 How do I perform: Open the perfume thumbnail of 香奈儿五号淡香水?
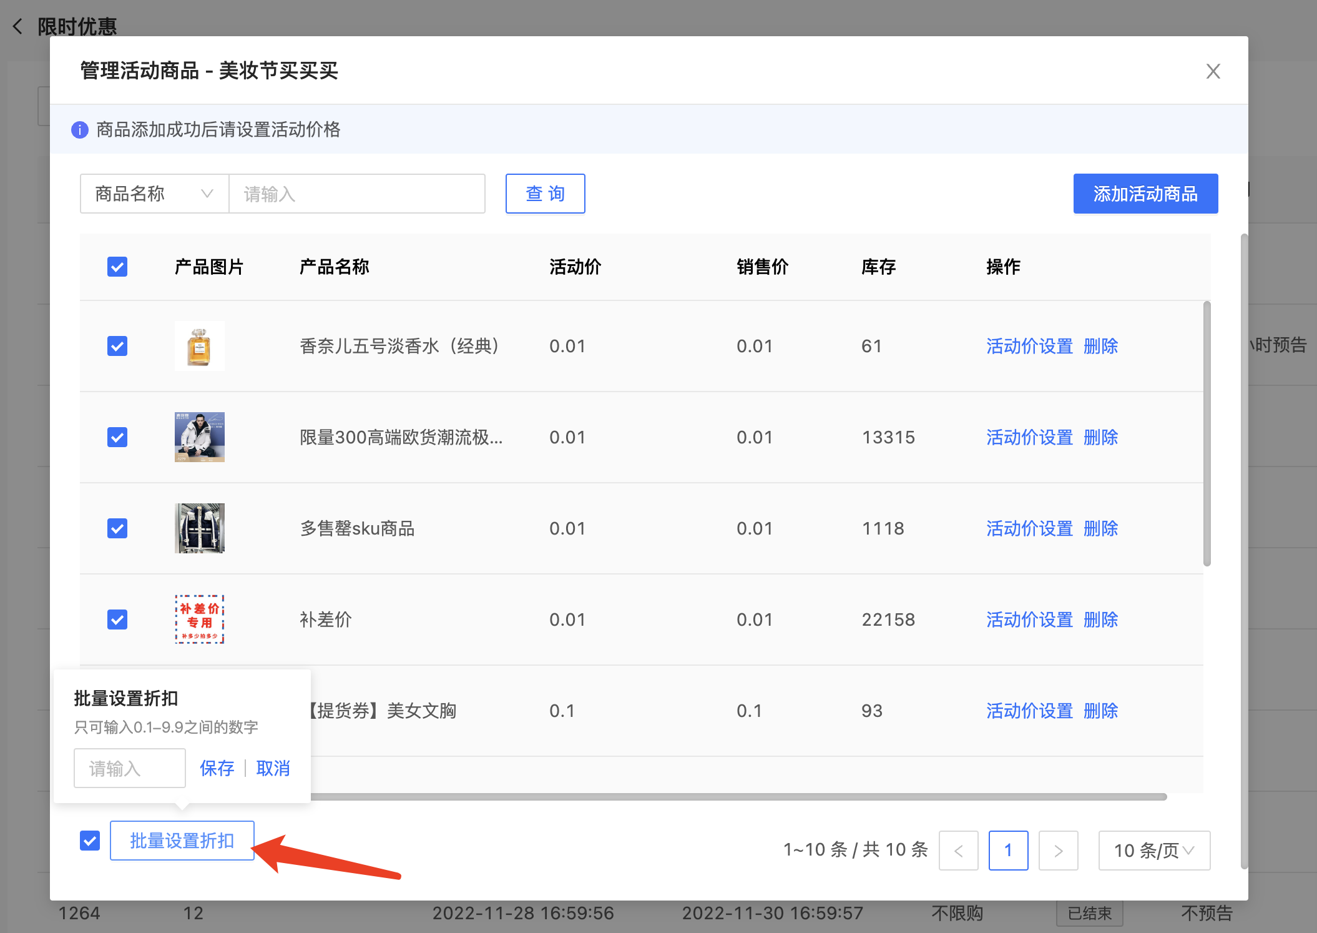(x=199, y=346)
